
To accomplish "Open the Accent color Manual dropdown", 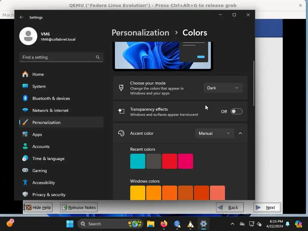I will click(x=214, y=133).
